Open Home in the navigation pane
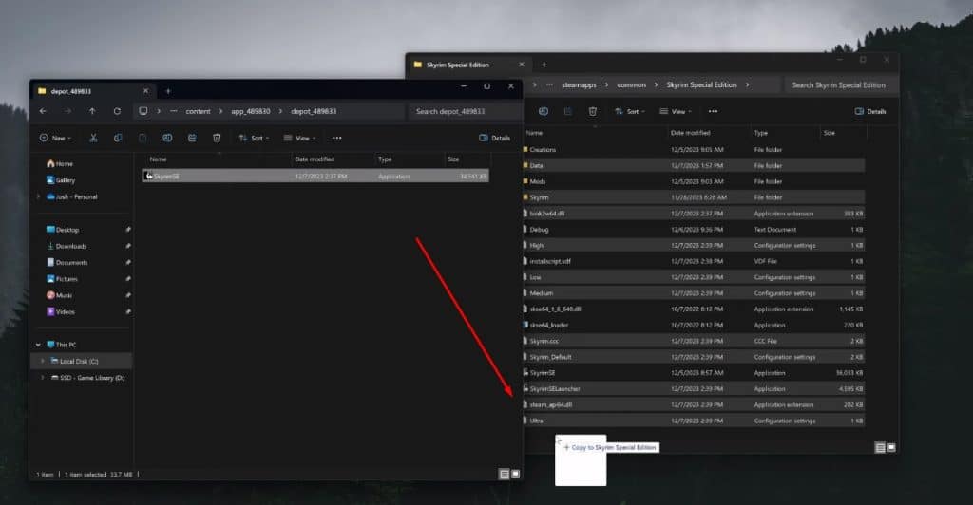The height and width of the screenshot is (505, 973). tap(60, 163)
